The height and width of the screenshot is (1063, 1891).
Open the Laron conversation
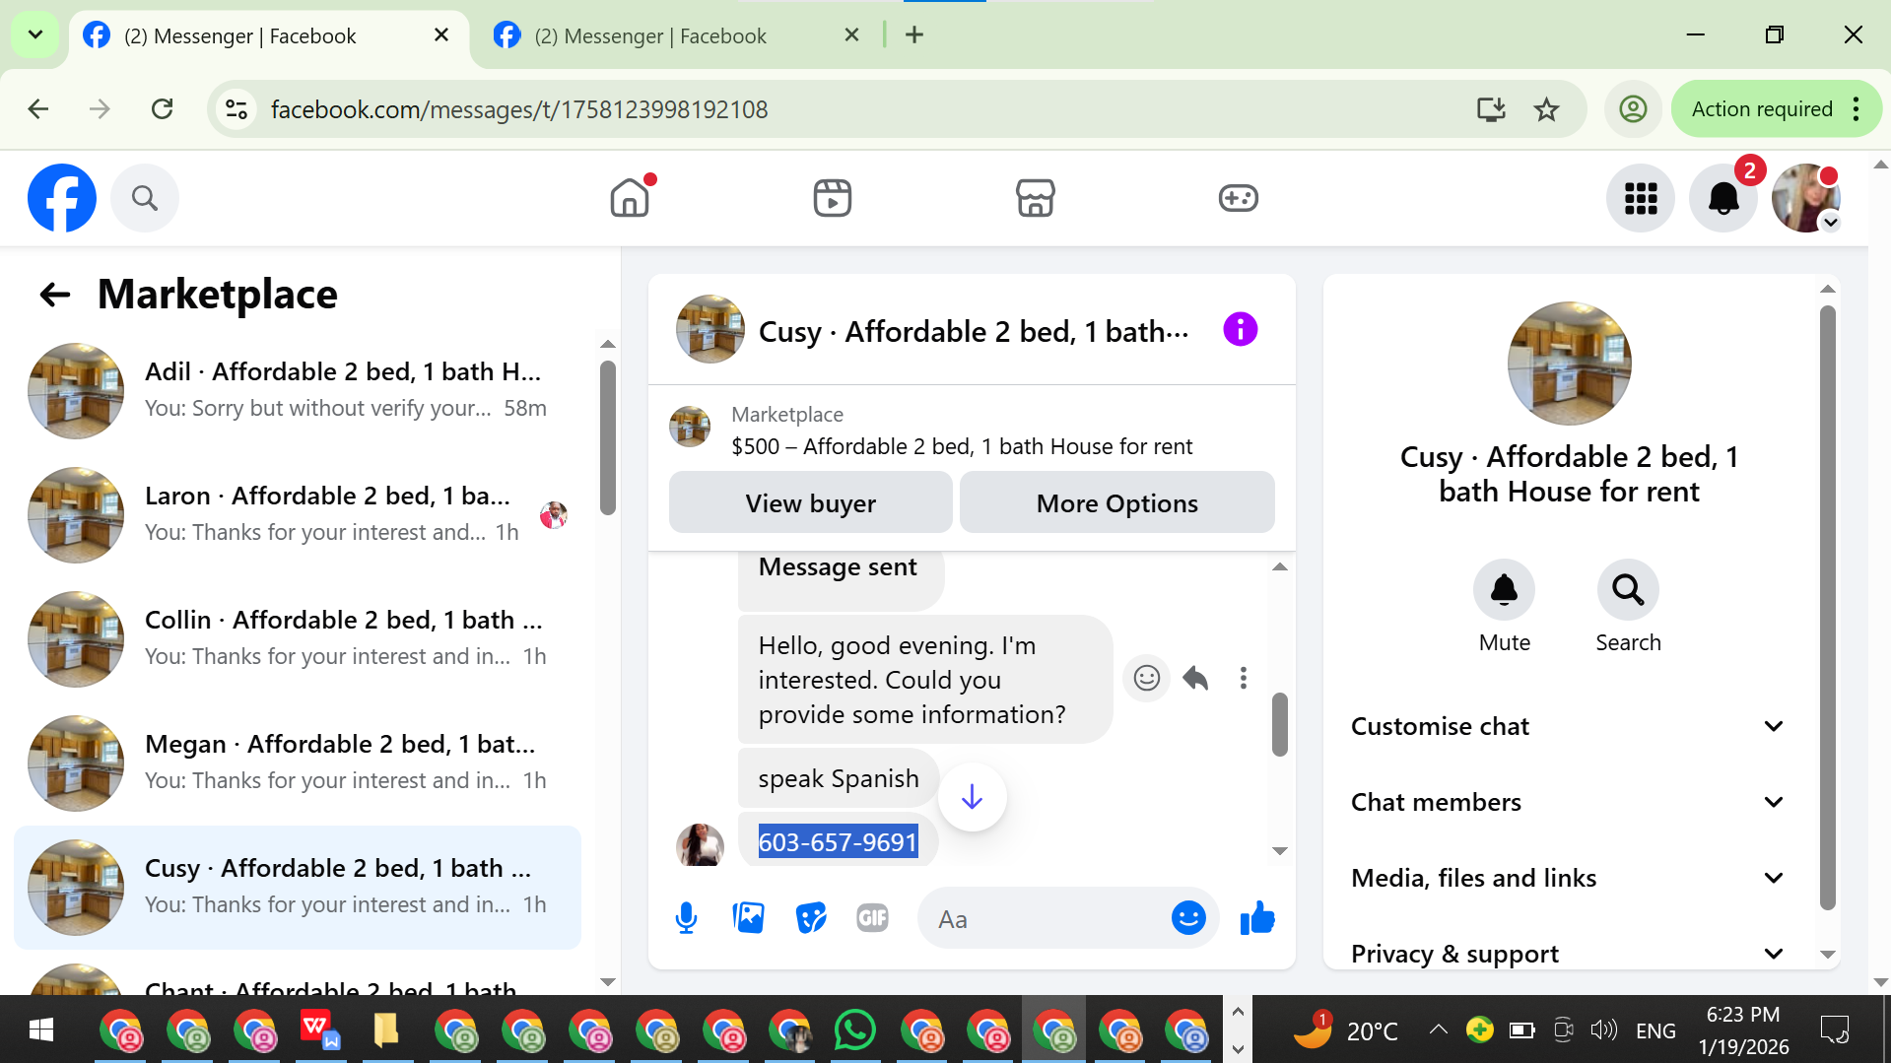[298, 514]
